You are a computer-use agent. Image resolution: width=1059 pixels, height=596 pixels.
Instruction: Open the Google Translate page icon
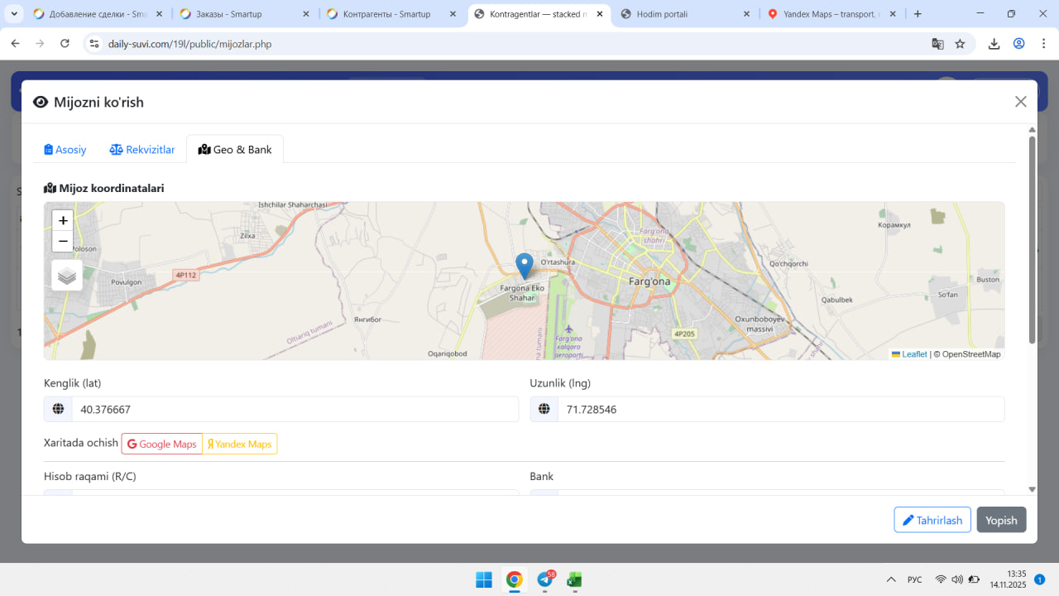937,44
